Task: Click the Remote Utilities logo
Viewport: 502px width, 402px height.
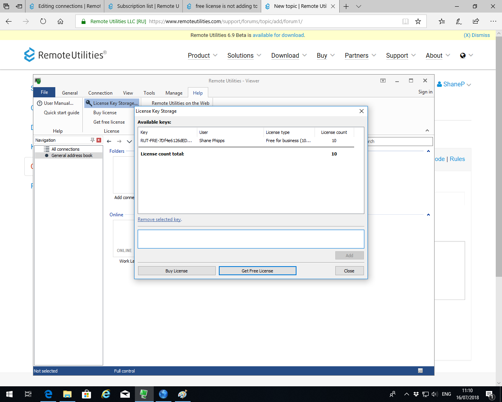Action: pos(65,55)
